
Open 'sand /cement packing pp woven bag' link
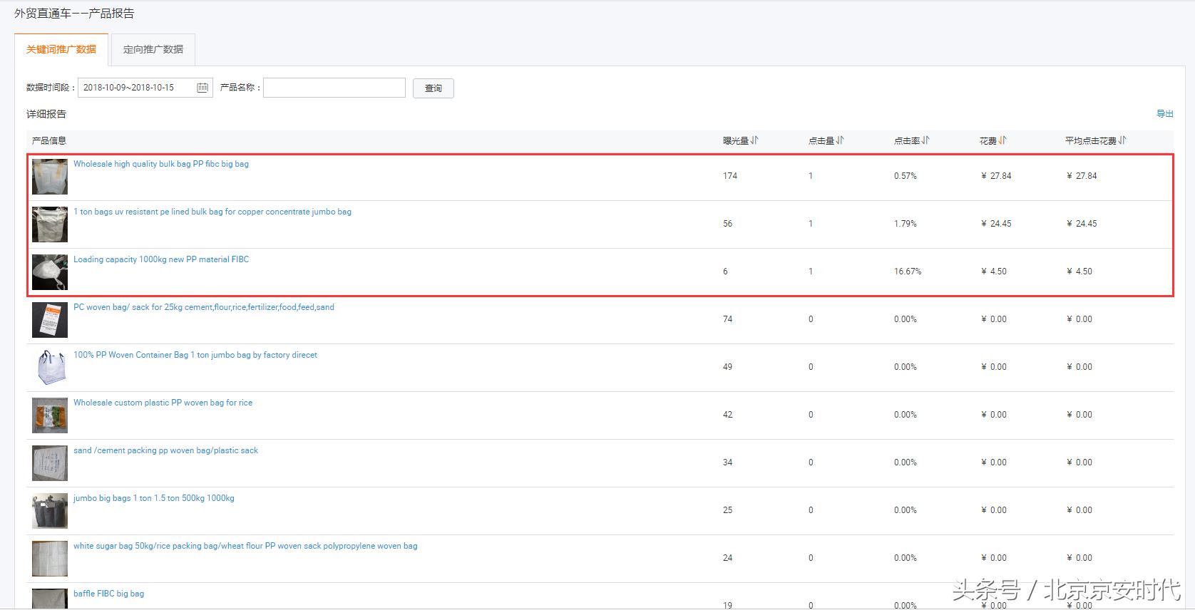pyautogui.click(x=165, y=450)
